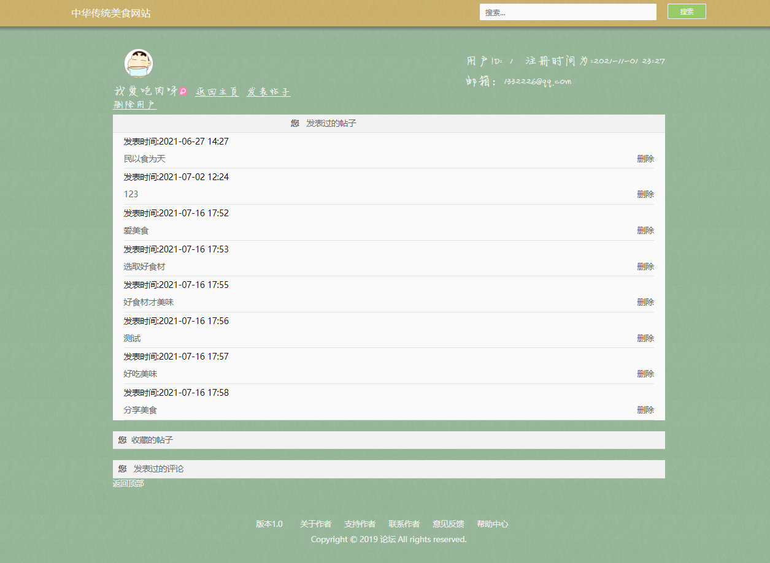Click inside the 搜索... search input box
The image size is (770, 563).
(x=567, y=12)
